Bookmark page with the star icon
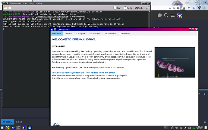 pyautogui.click(x=178, y=8)
